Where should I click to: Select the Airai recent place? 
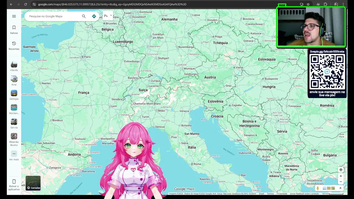(x=14, y=81)
